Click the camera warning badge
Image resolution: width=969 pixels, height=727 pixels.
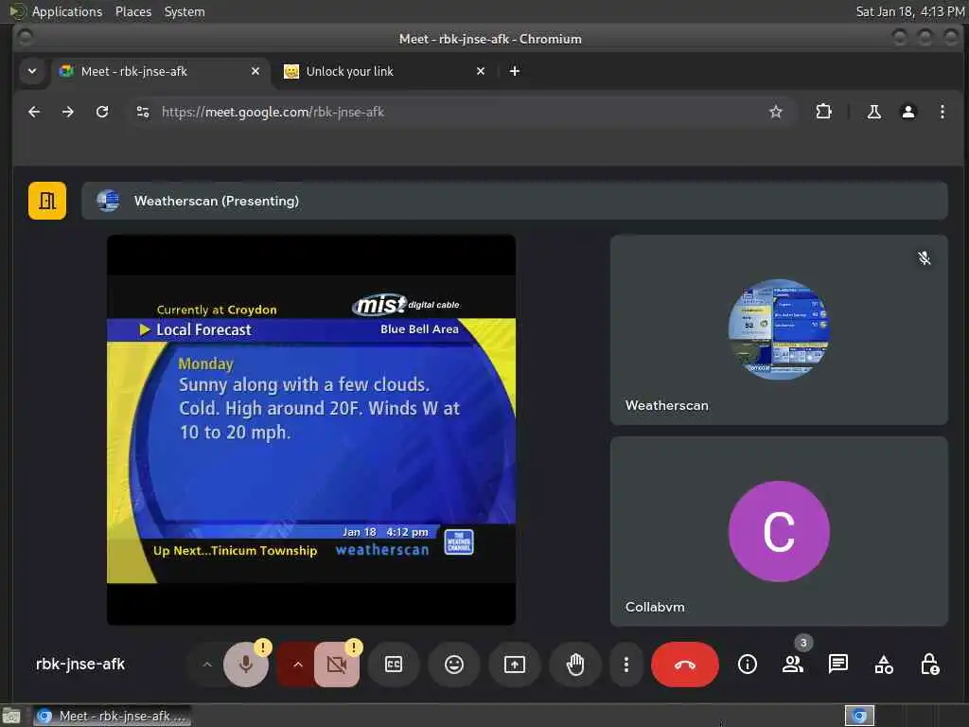pos(354,647)
